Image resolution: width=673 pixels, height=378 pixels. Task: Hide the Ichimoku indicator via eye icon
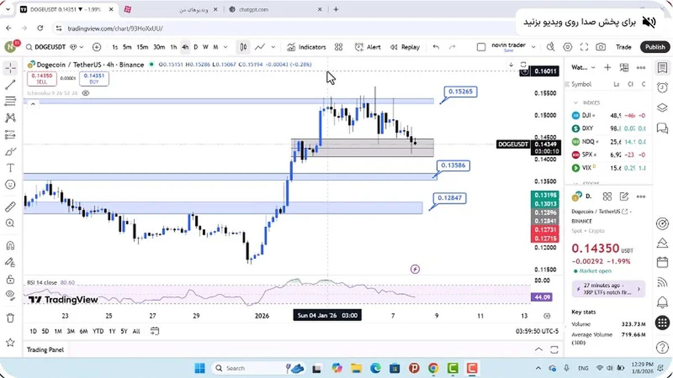coord(86,94)
